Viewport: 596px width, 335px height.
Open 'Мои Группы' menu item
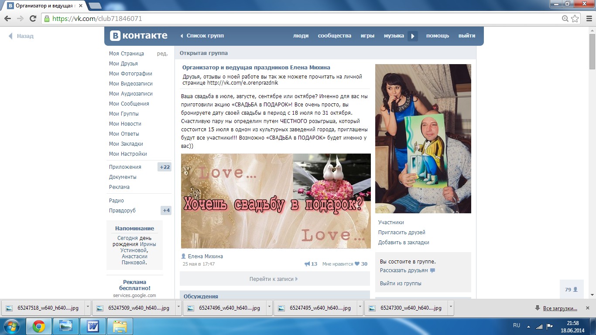(x=124, y=114)
